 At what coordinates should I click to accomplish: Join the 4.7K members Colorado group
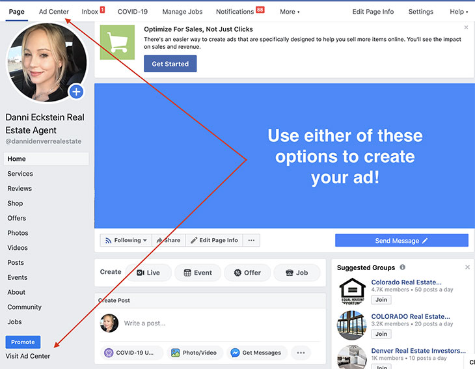[381, 299]
